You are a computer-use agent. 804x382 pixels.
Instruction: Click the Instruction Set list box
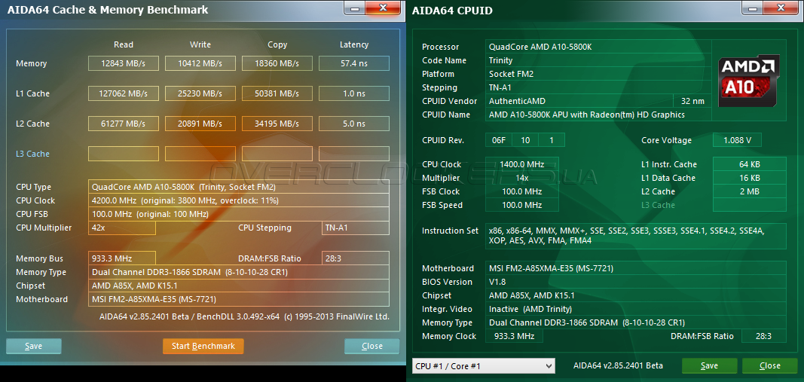point(636,236)
